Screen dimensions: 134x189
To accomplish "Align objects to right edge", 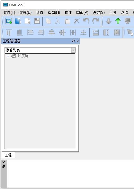I will click(x=41, y=33).
